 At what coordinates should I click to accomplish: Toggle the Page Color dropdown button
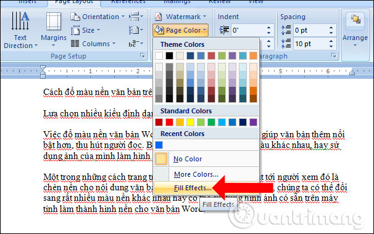pyautogui.click(x=181, y=30)
